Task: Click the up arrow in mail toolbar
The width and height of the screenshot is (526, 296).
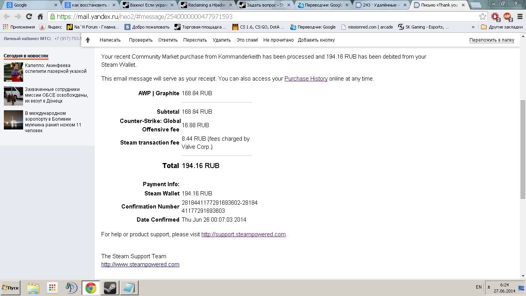Action: pyautogui.click(x=88, y=40)
